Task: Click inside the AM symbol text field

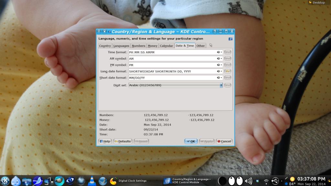Action: coord(171,58)
